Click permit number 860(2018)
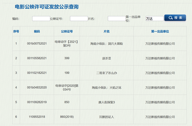 click(67, 117)
